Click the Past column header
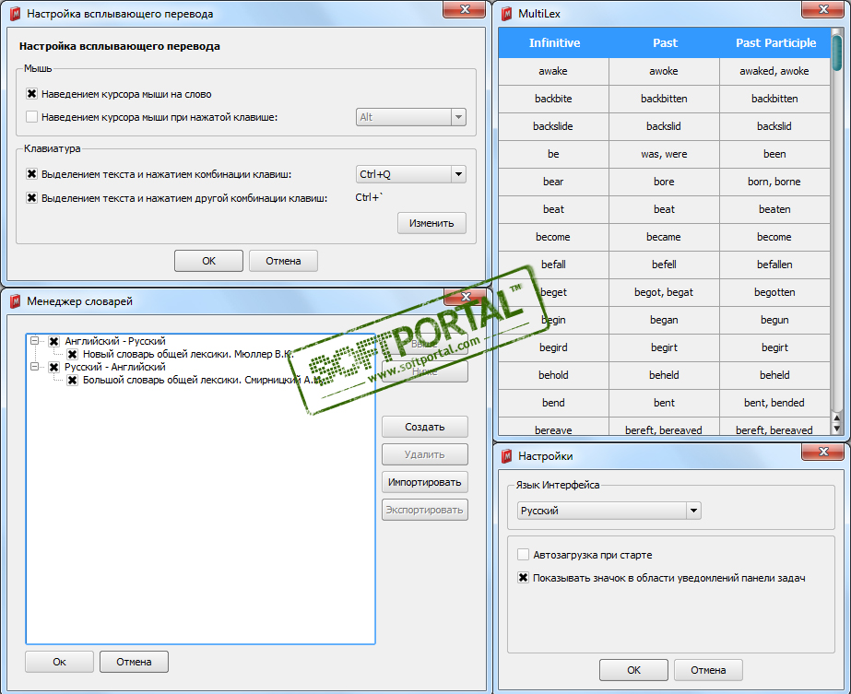The image size is (851, 694). click(665, 43)
